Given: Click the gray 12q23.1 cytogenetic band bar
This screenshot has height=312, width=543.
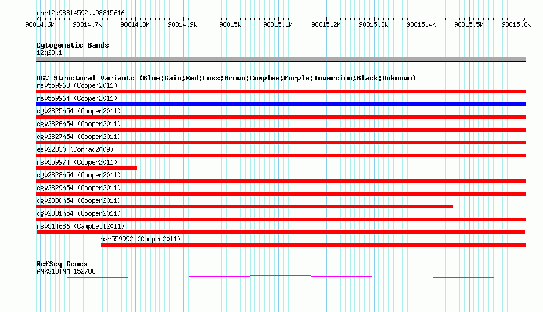Looking at the screenshot, I should pyautogui.click(x=281, y=59).
